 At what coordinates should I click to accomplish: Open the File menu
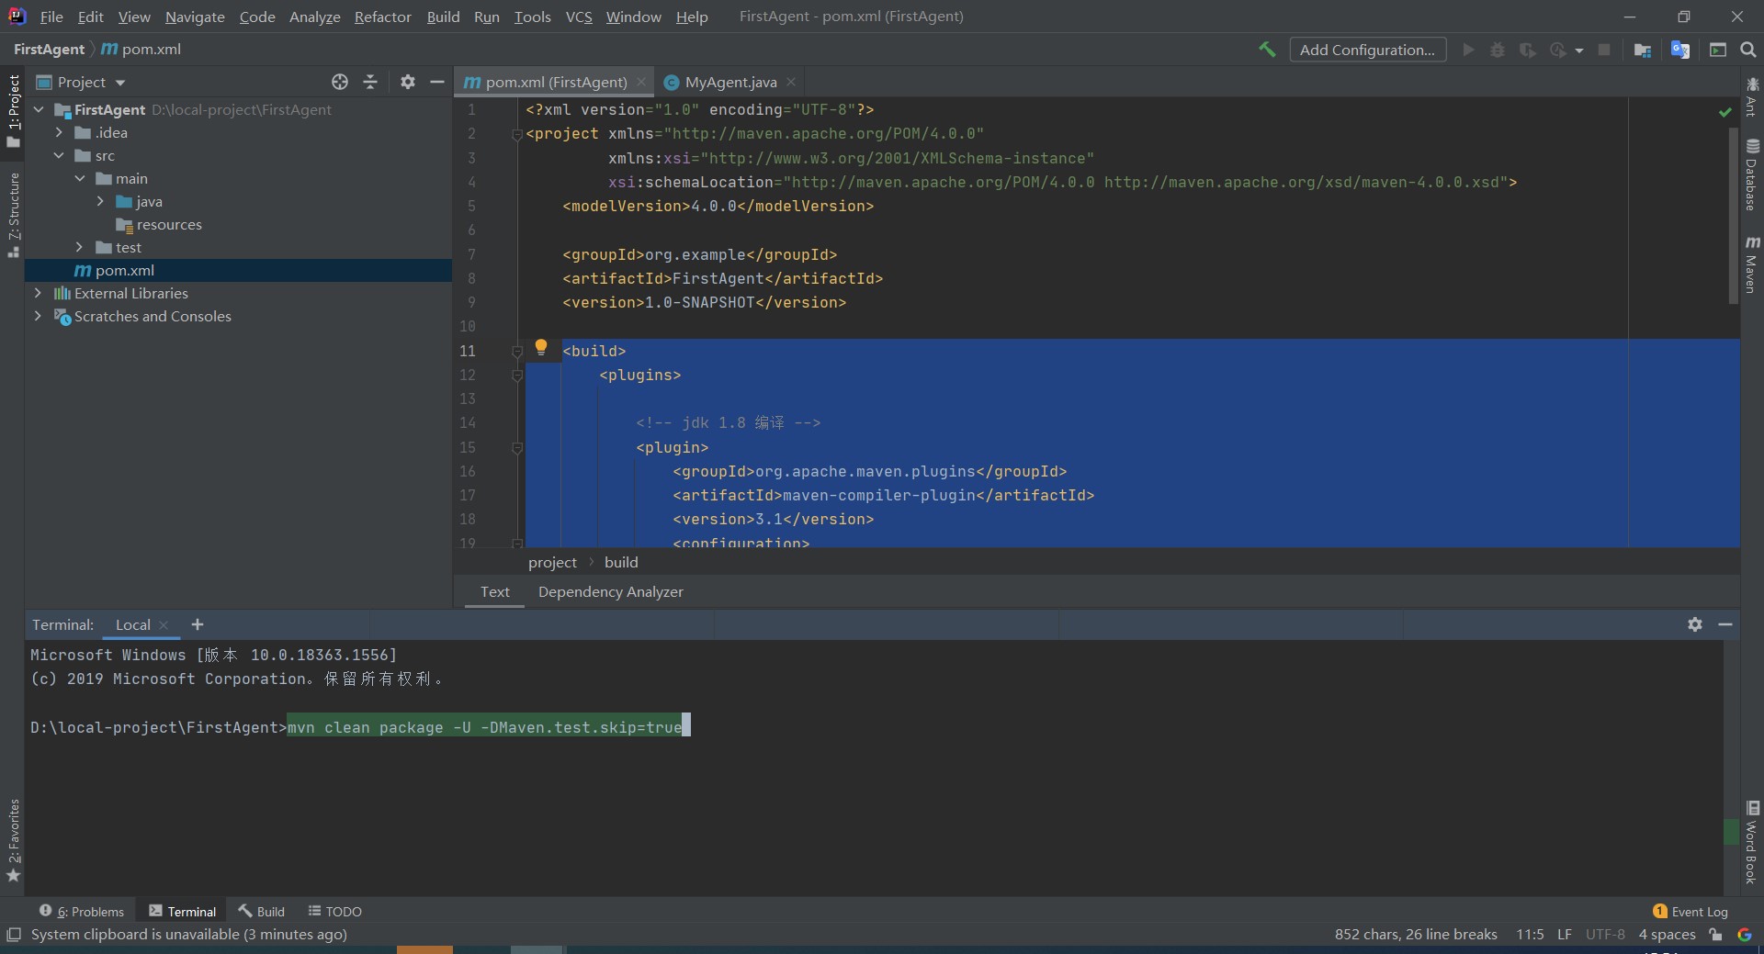click(x=51, y=17)
